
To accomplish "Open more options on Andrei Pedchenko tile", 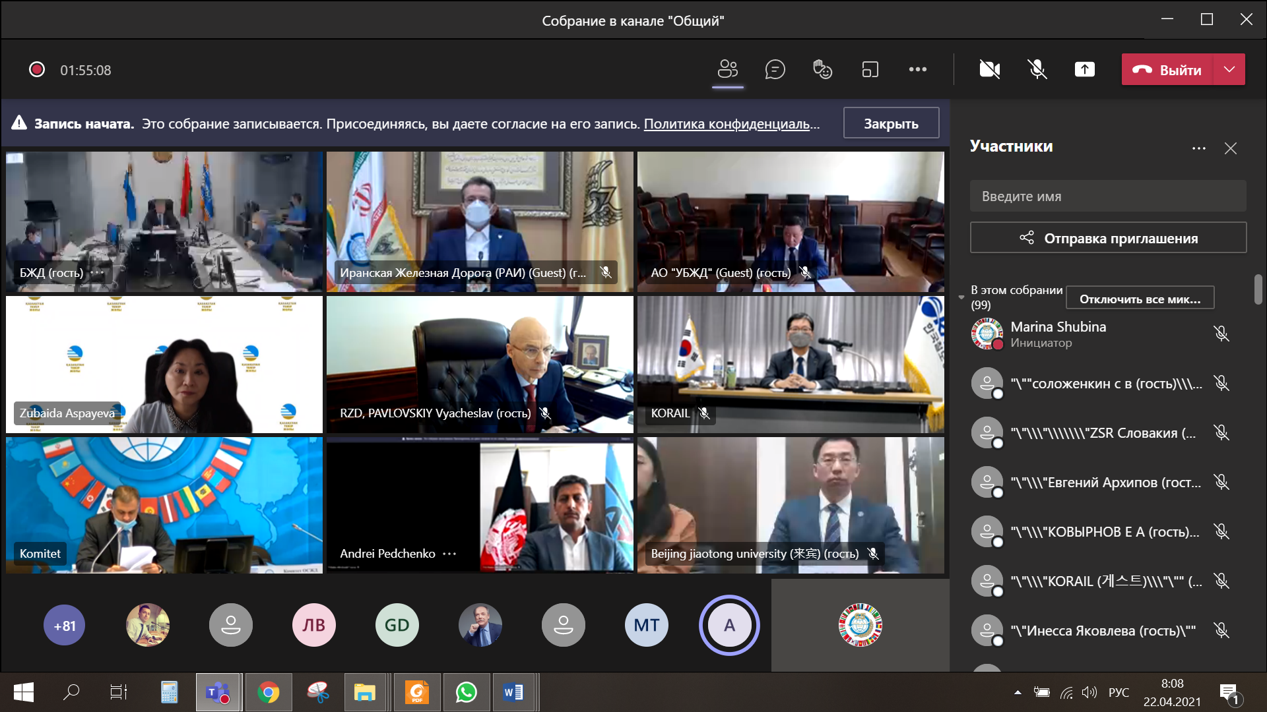I will click(x=449, y=554).
